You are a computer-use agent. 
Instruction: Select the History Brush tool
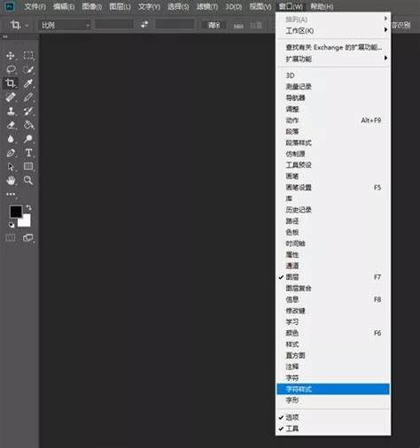tap(28, 111)
